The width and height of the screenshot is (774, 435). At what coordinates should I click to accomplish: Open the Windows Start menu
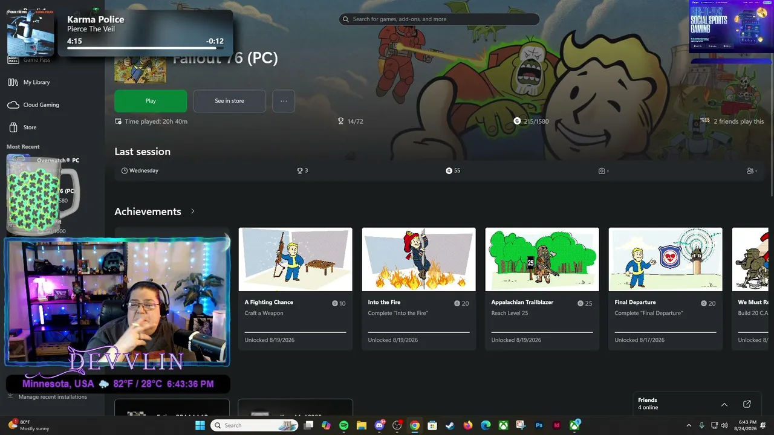point(200,425)
